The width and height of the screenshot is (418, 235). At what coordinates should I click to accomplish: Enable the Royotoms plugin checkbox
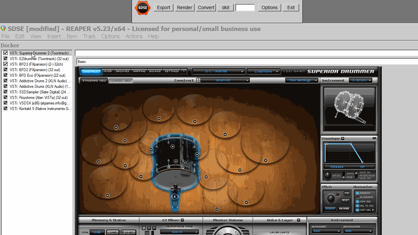(x=6, y=98)
